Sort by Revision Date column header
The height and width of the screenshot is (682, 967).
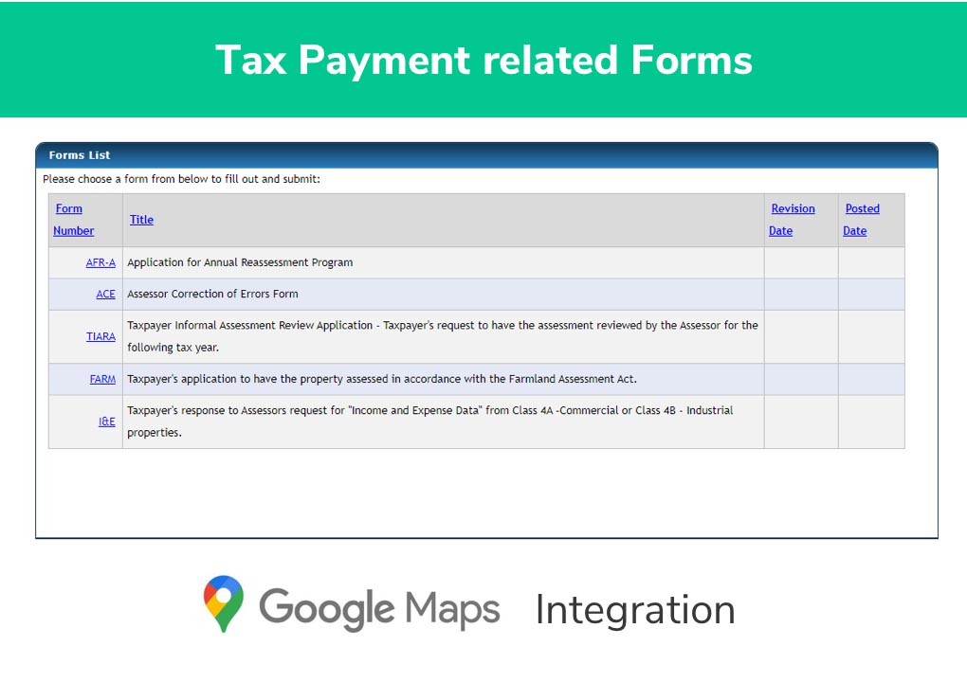click(x=792, y=220)
